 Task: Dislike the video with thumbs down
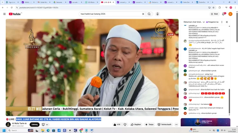pos(125,124)
